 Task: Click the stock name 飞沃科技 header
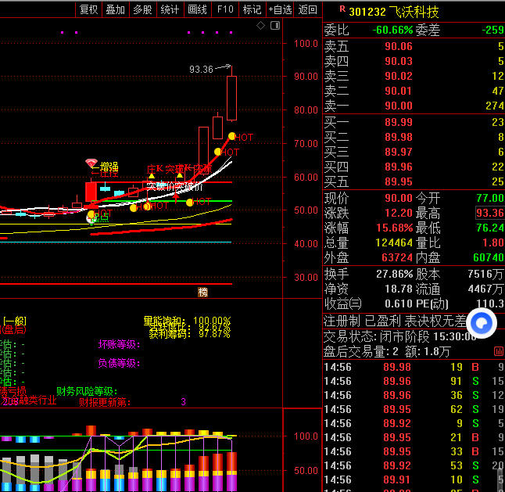(x=415, y=12)
